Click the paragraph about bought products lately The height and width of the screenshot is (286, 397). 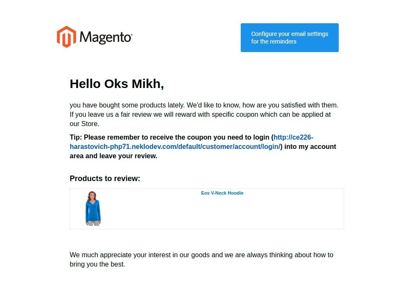204,114
